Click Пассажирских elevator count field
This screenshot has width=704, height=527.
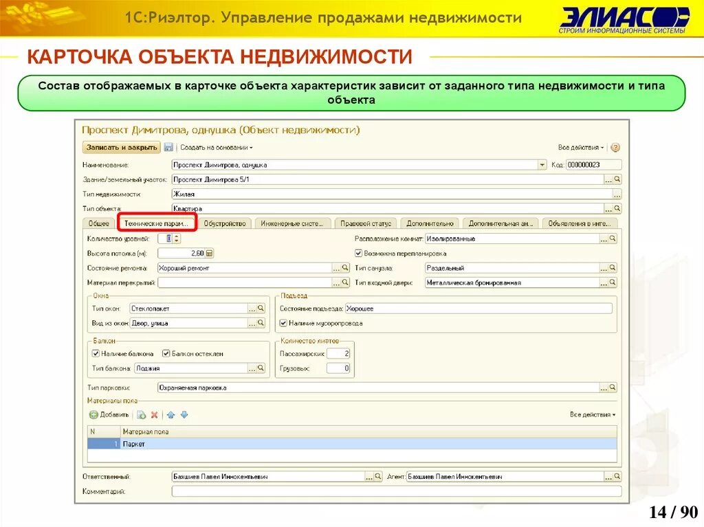(338, 353)
